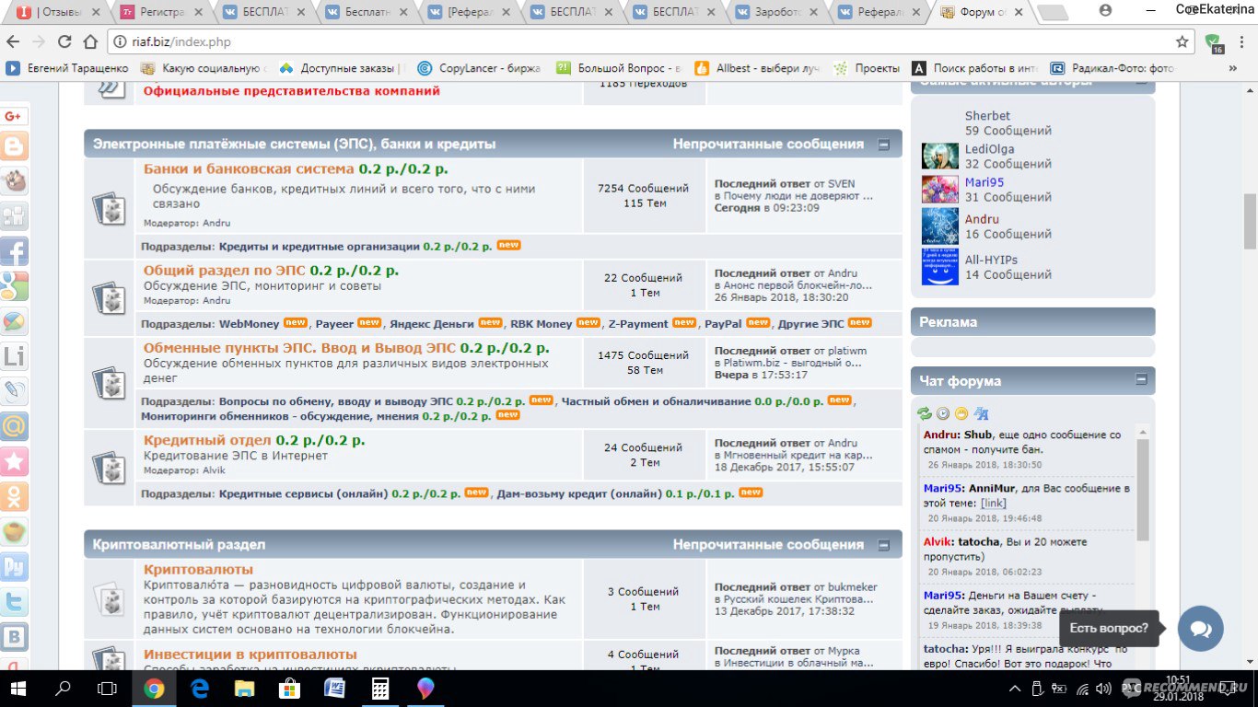This screenshot has height=707, width=1258.
Task: Click forum status icon beside Кредитный отдел
Action: tap(110, 467)
